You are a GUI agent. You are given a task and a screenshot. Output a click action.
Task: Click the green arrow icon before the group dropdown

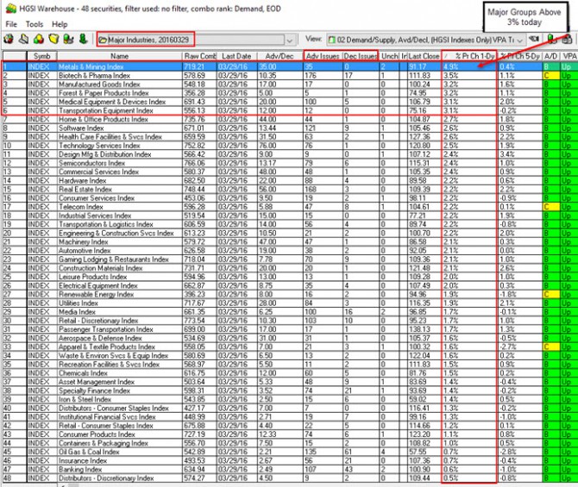(84, 39)
